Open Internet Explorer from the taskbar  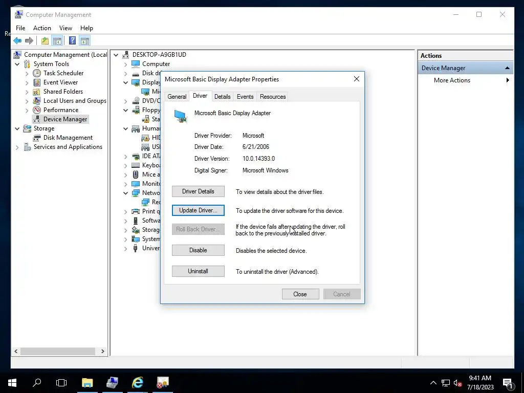[x=137, y=383]
